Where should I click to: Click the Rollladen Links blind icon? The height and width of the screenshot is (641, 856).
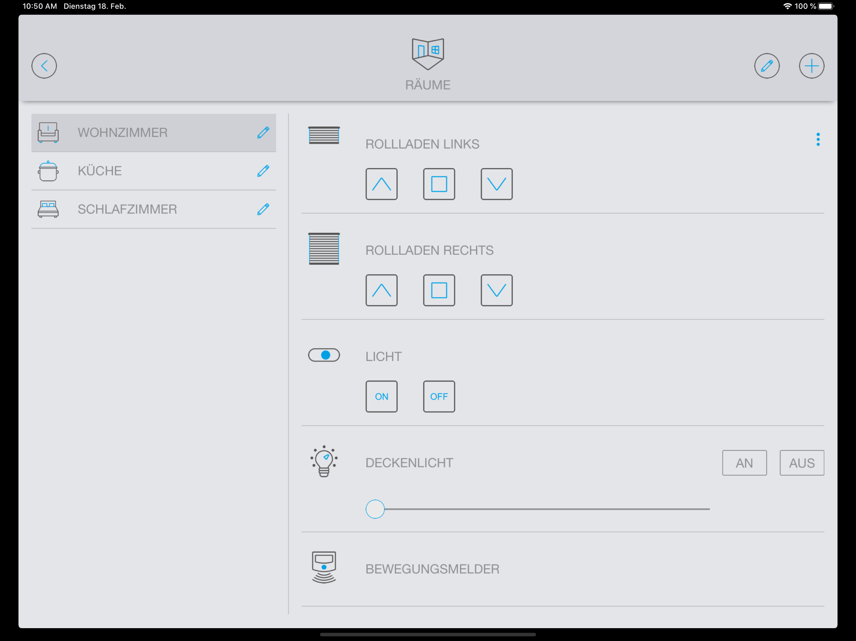[x=324, y=135]
